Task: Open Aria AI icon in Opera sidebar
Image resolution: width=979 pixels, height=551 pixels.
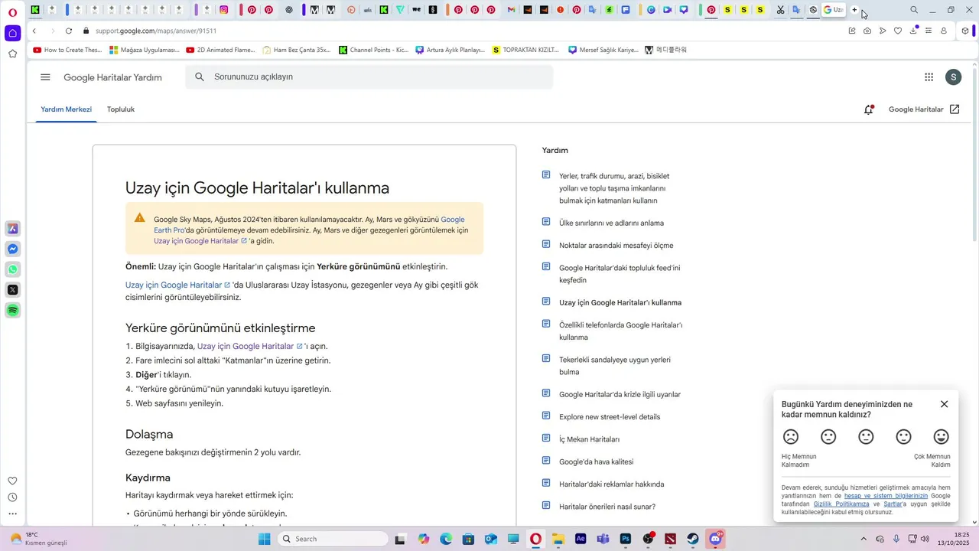Action: [12, 229]
